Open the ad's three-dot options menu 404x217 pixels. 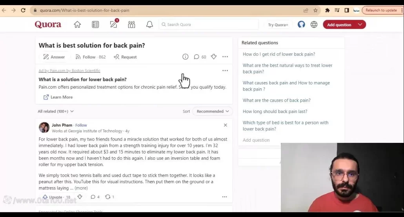point(225,71)
